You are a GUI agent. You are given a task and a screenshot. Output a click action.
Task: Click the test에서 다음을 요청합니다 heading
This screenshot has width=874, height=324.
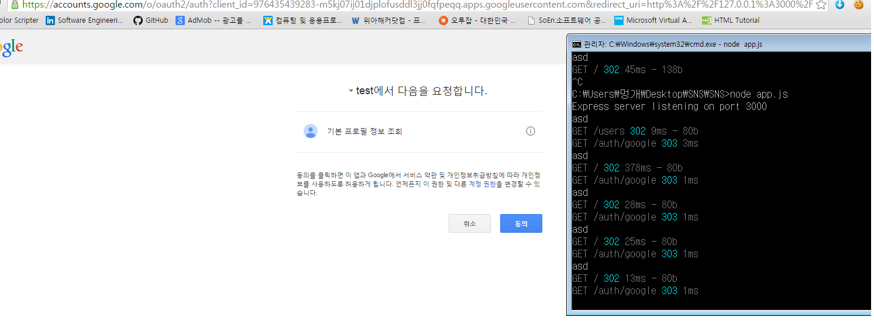(x=422, y=91)
